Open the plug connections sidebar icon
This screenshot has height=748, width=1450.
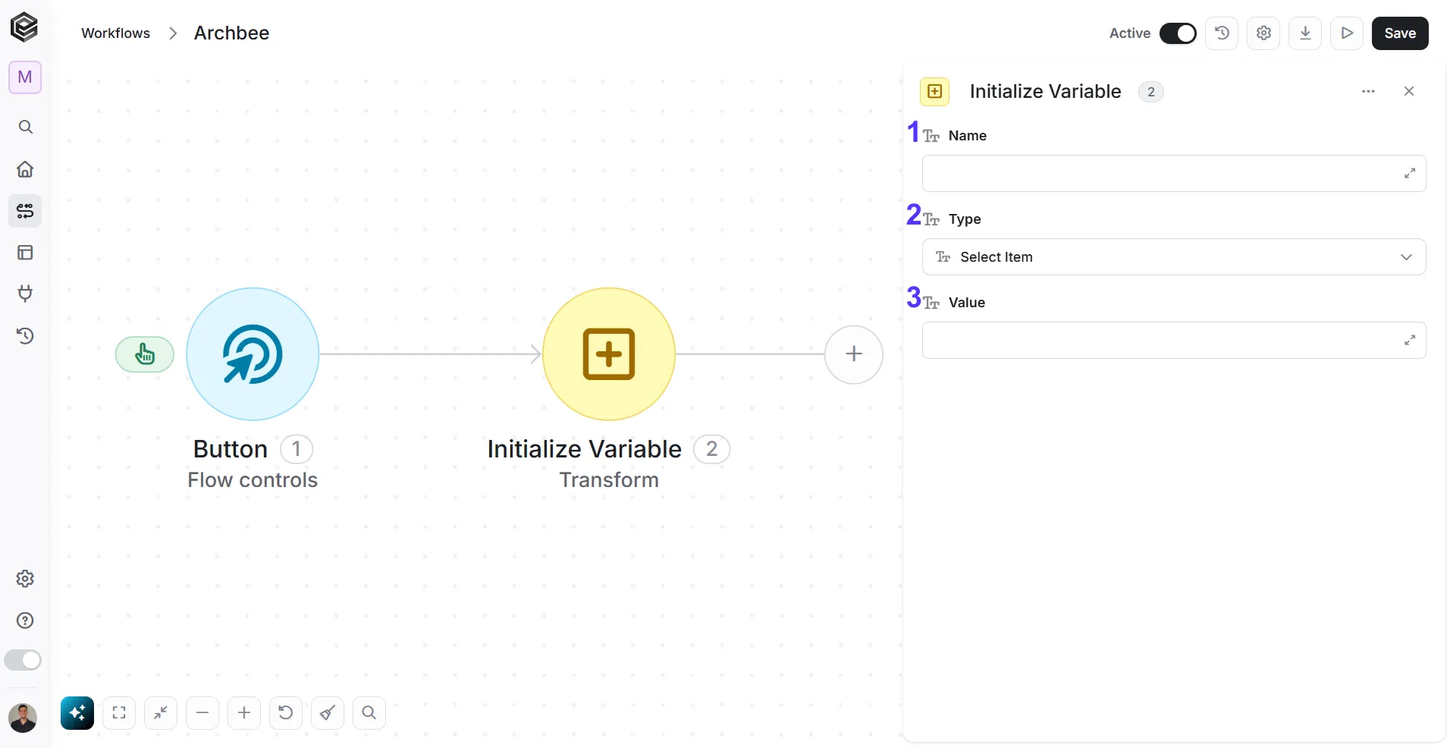(25, 294)
